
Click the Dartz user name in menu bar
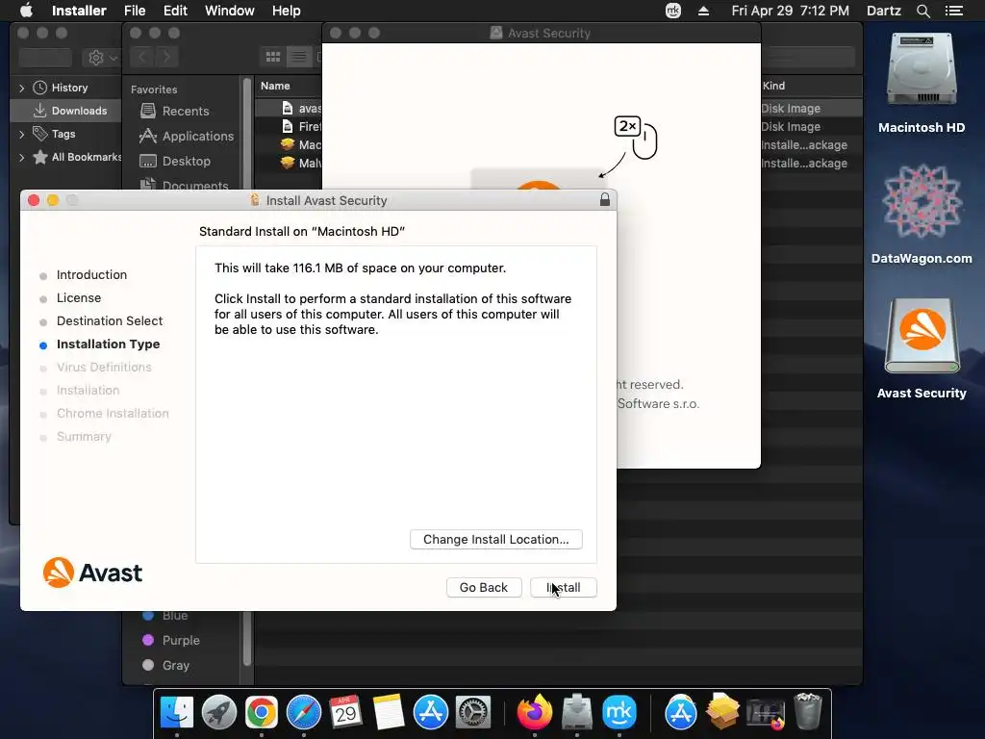[x=883, y=11]
